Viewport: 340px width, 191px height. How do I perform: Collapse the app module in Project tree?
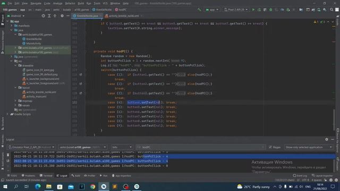[7, 21]
